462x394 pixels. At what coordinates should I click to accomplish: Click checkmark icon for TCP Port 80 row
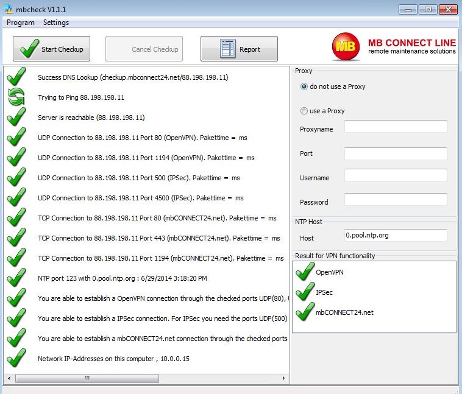[17, 217]
